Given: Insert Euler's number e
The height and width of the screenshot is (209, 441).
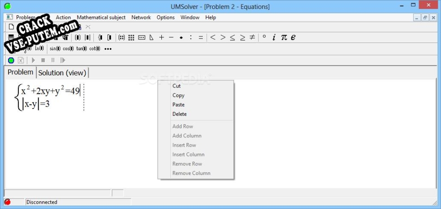Looking at the screenshot, I should (x=293, y=37).
